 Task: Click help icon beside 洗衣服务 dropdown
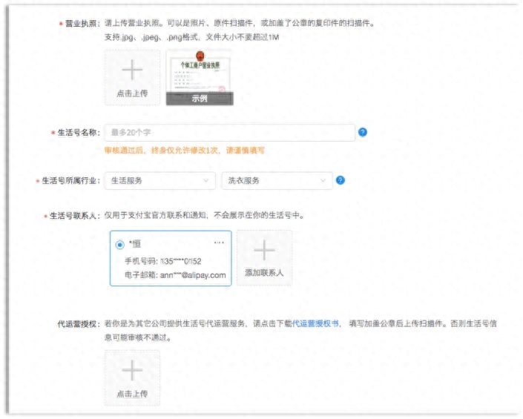341,180
